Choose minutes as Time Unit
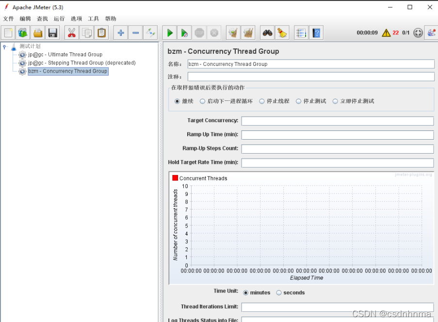 tap(245, 293)
